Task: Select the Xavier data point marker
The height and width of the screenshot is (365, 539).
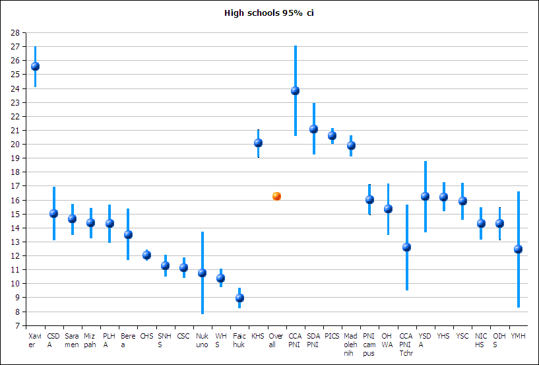Action: 35,67
